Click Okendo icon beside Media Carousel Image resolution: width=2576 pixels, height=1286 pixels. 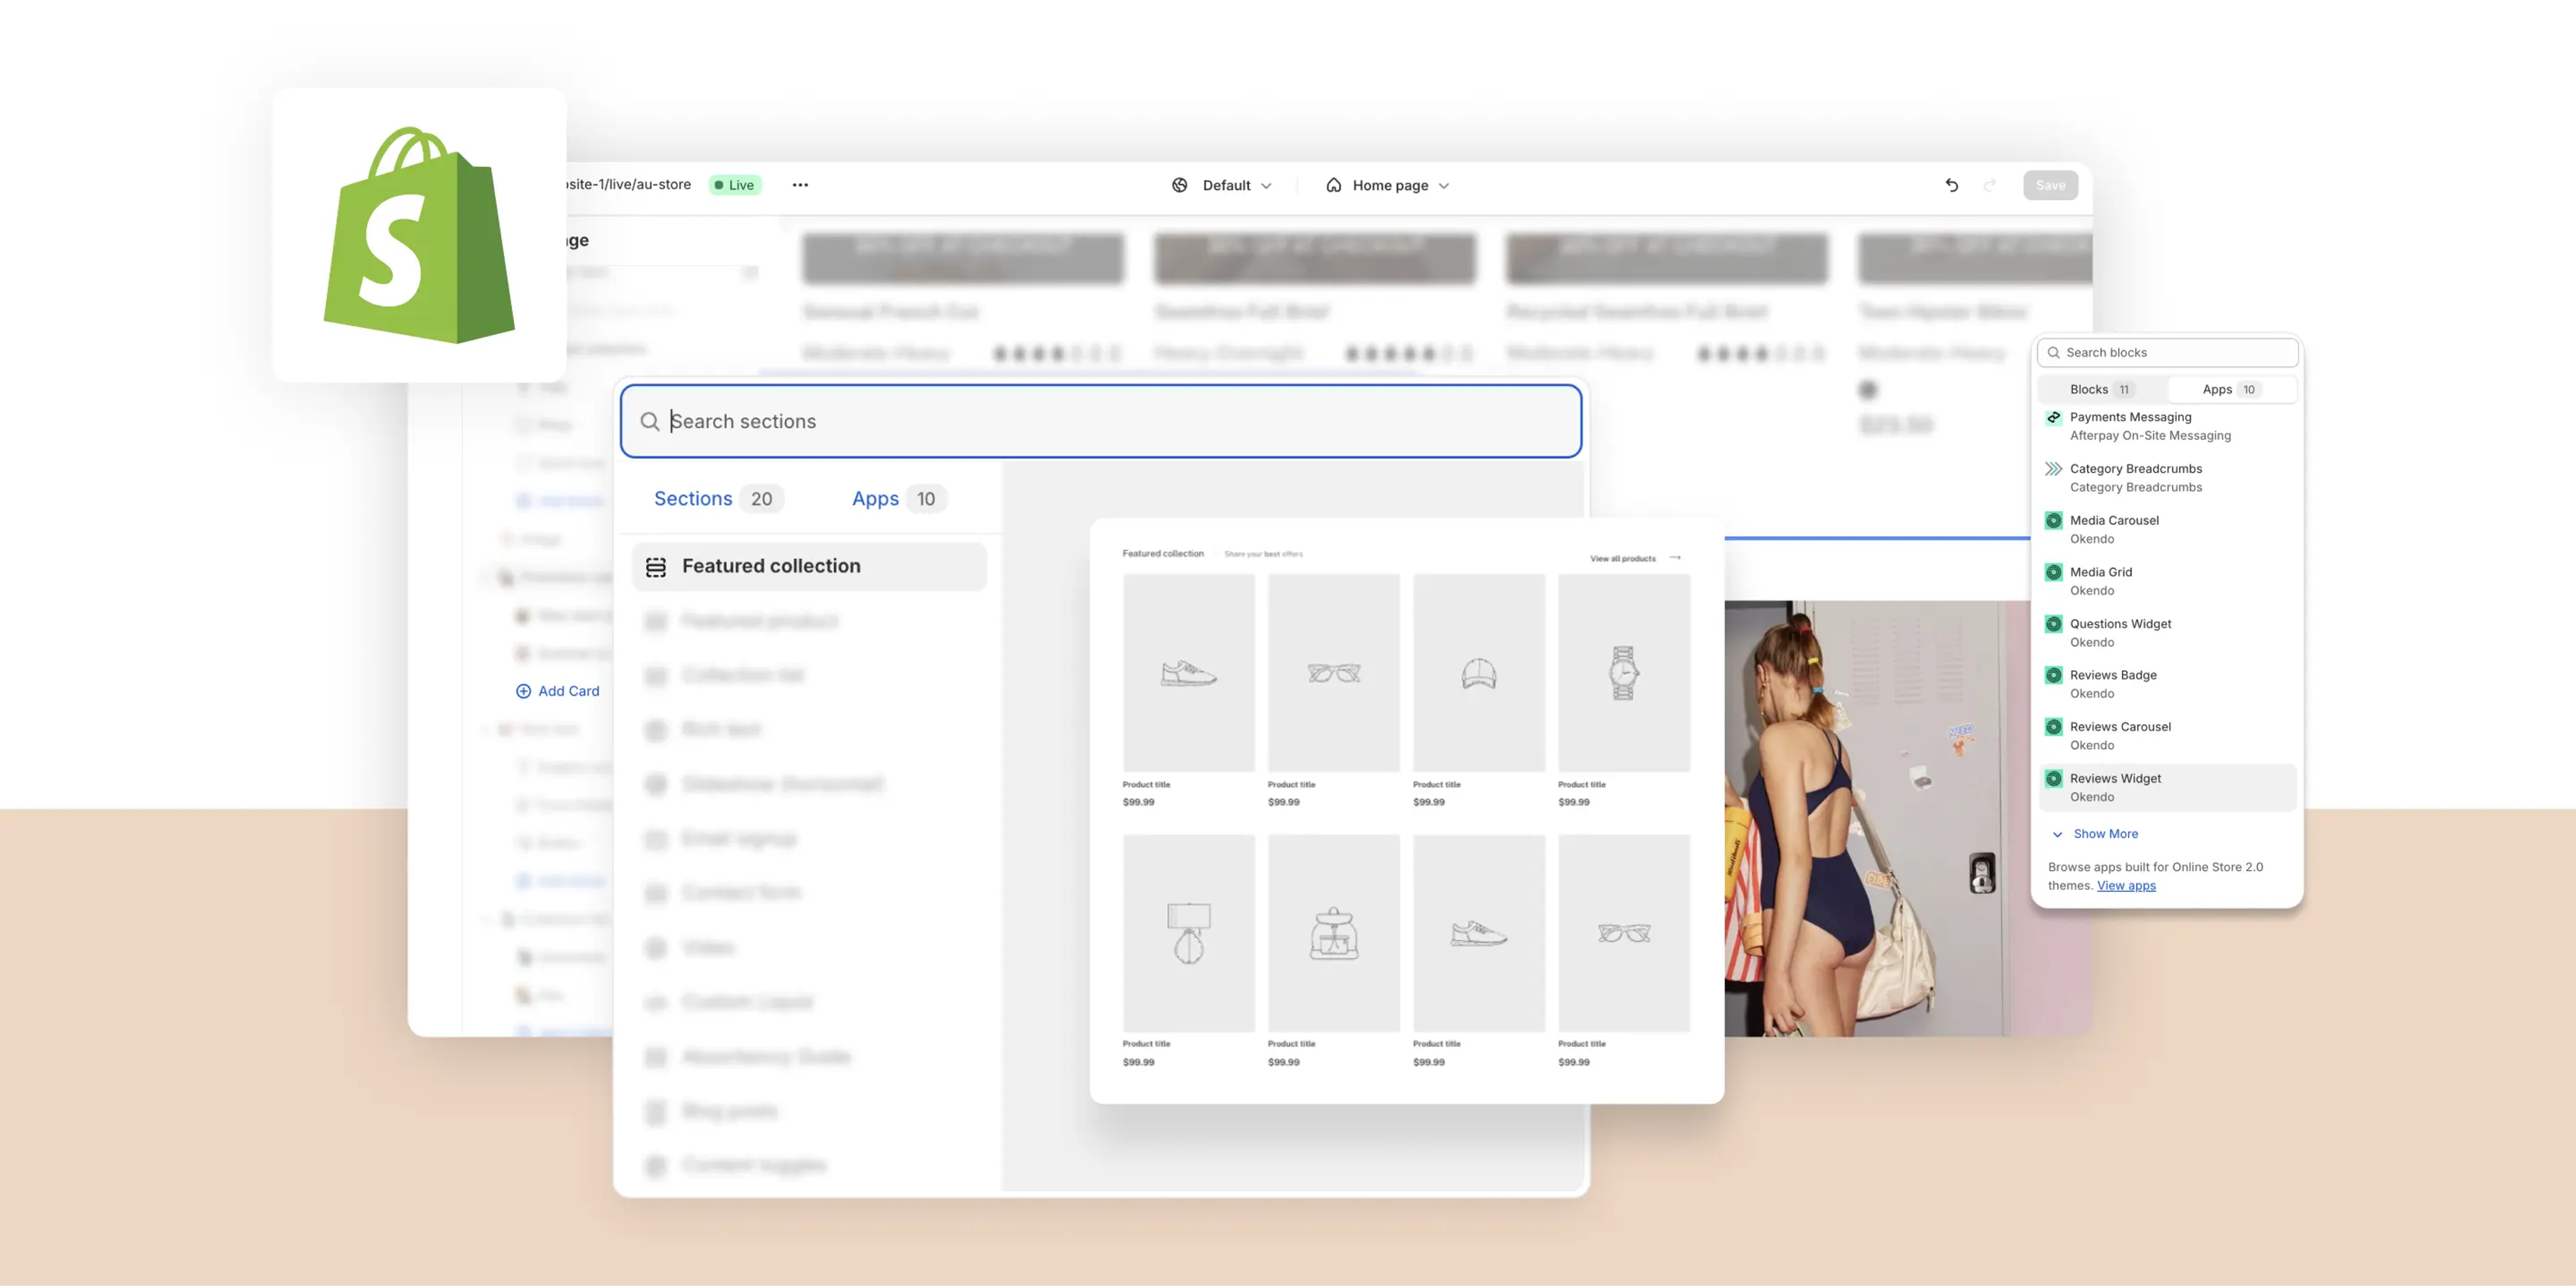pos(2053,520)
